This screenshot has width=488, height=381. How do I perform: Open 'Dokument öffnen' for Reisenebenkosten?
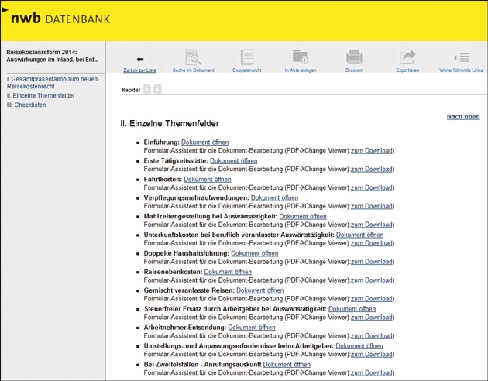(228, 272)
